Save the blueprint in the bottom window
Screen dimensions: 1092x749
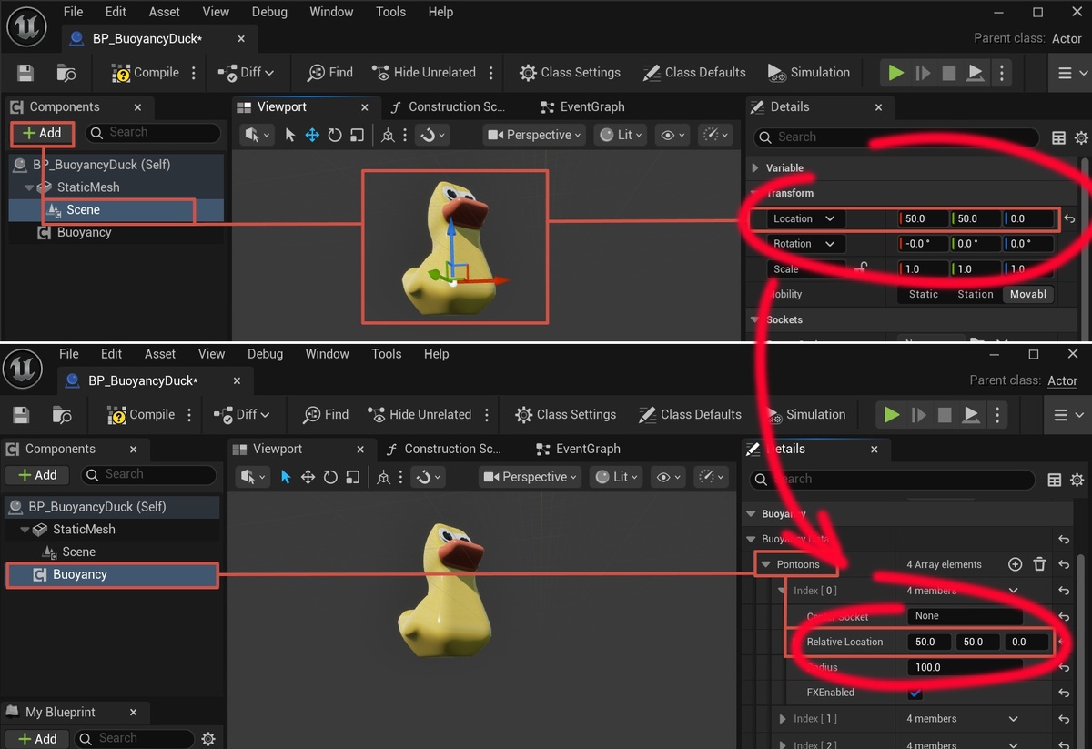22,415
